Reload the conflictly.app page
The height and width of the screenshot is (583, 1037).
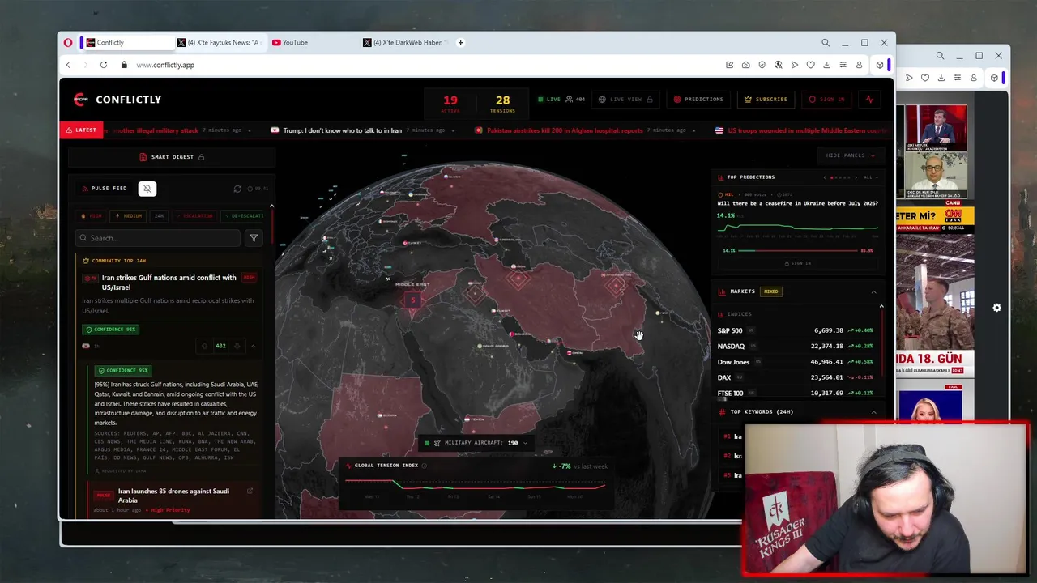click(x=104, y=65)
